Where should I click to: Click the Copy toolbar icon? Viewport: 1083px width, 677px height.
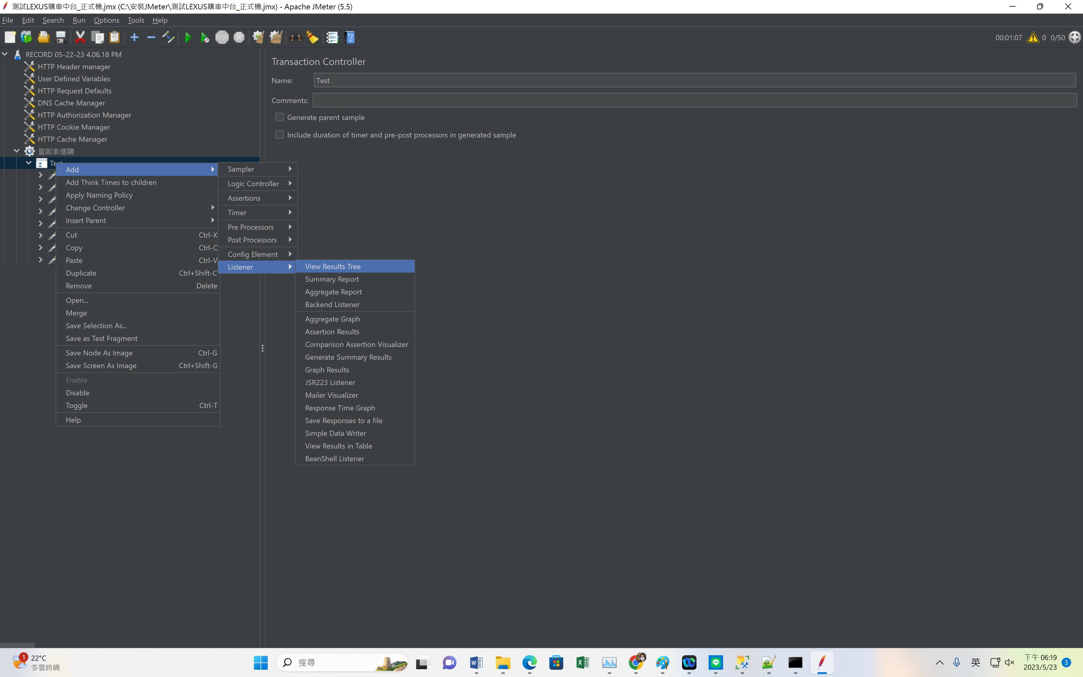(x=97, y=37)
